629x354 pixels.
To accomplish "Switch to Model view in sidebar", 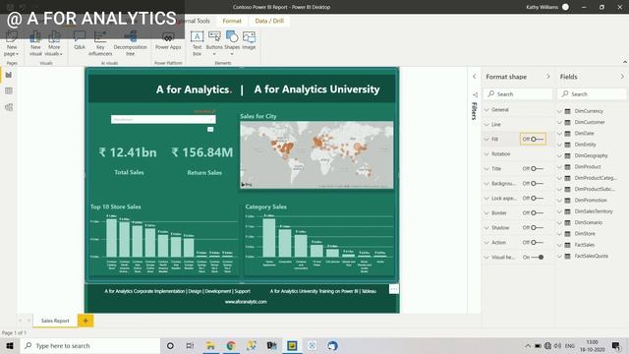I will pos(9,107).
